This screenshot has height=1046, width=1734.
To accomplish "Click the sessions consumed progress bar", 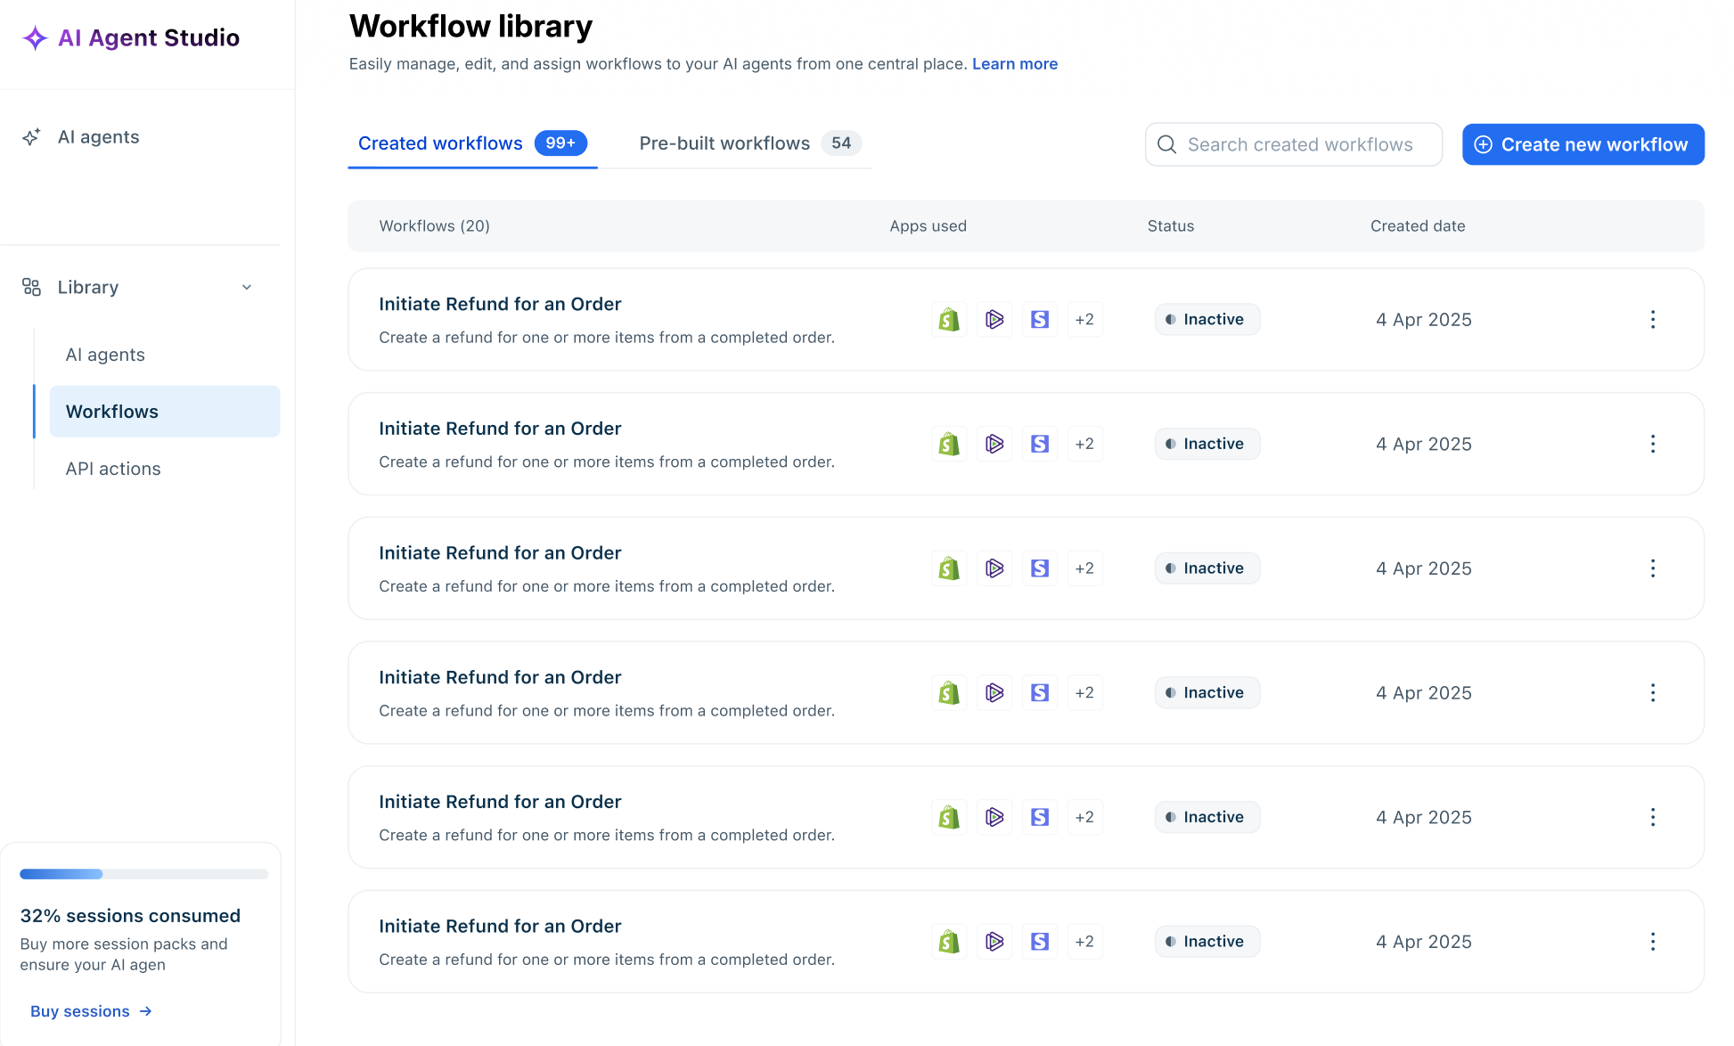I will point(143,874).
